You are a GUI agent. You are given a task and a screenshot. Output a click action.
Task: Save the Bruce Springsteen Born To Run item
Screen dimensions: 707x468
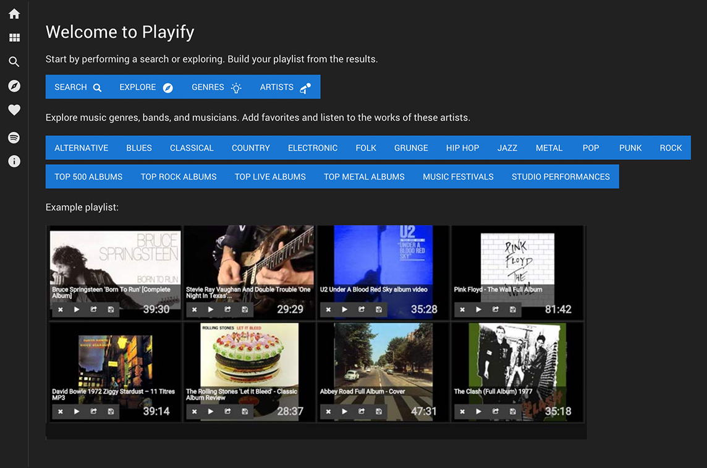111,309
